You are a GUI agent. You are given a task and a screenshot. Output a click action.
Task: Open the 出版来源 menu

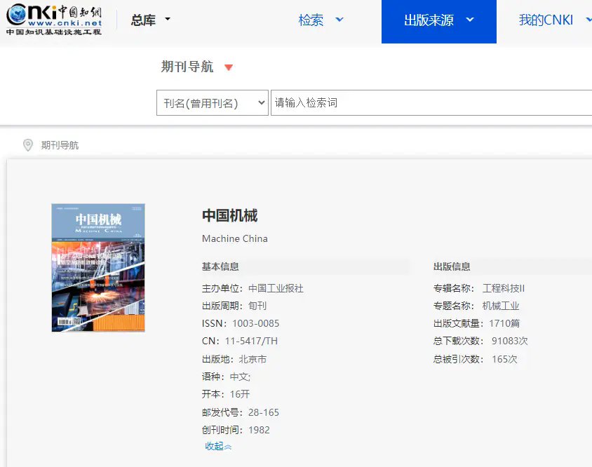[438, 22]
